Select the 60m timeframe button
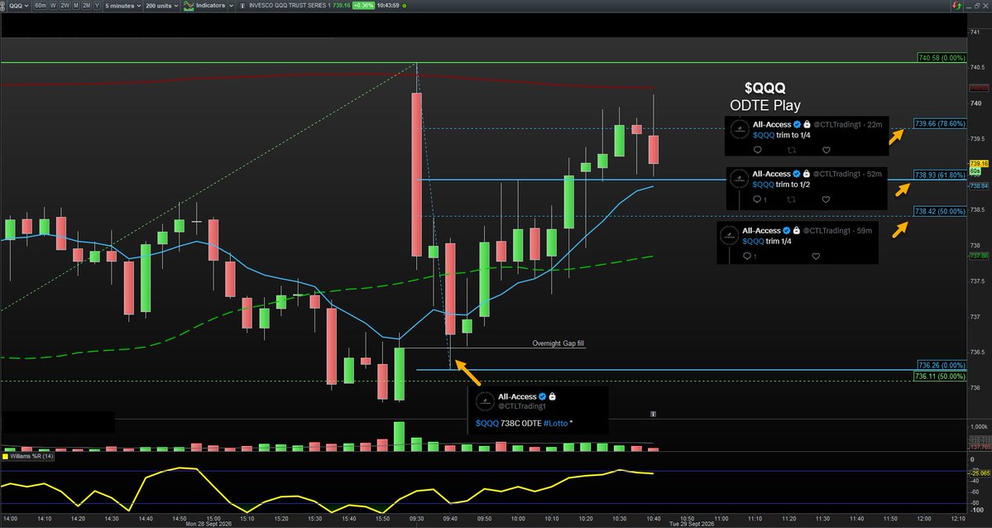 tap(41, 5)
